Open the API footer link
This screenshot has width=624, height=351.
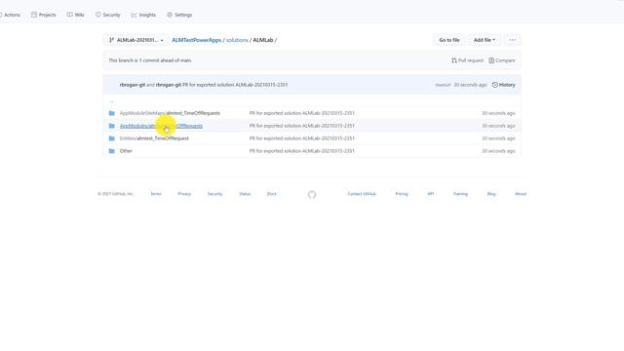coord(431,194)
